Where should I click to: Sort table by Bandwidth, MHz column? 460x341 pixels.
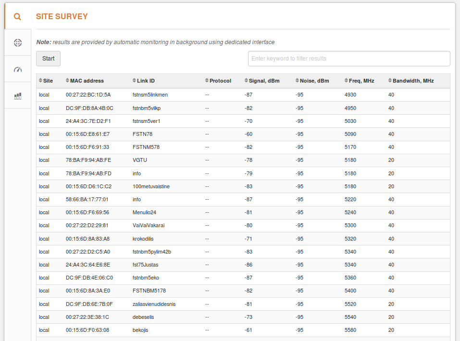coord(411,81)
